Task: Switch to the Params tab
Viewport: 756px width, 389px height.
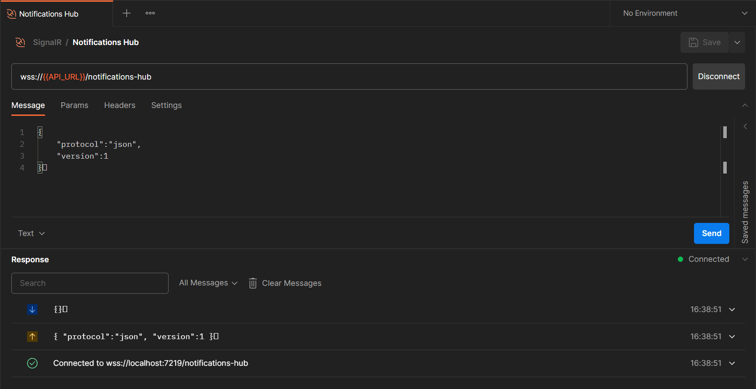Action: 74,105
